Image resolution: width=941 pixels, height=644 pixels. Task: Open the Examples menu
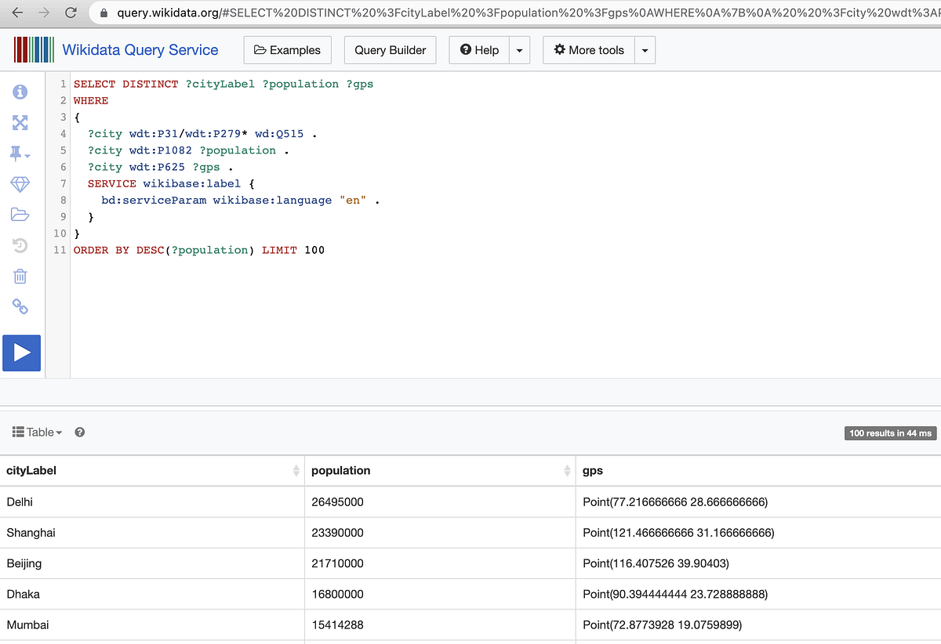pos(287,49)
